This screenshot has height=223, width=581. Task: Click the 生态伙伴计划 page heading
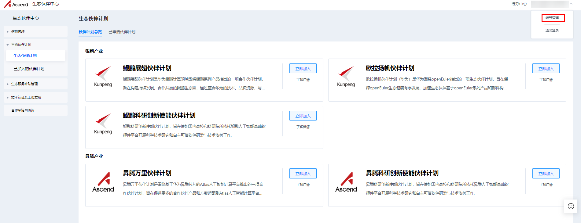tap(94, 19)
